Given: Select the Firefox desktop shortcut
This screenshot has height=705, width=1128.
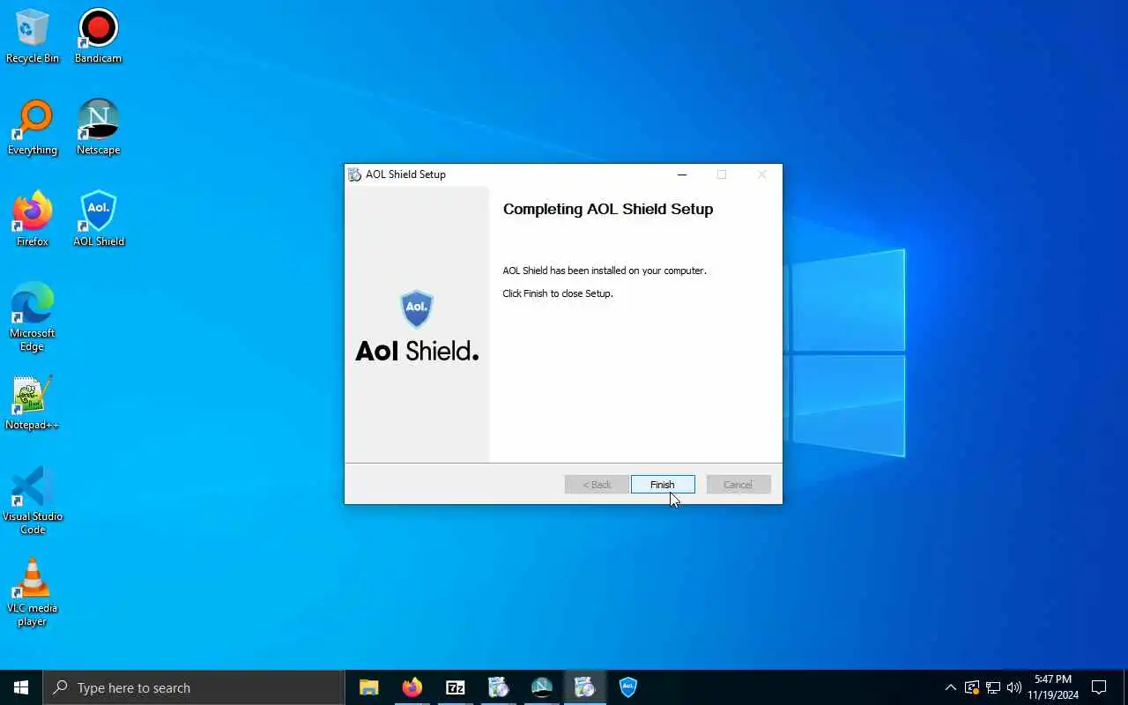Looking at the screenshot, I should pos(33,220).
